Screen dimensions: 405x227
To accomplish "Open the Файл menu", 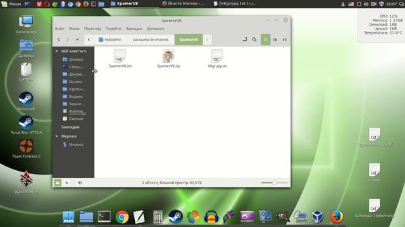I will coord(59,28).
